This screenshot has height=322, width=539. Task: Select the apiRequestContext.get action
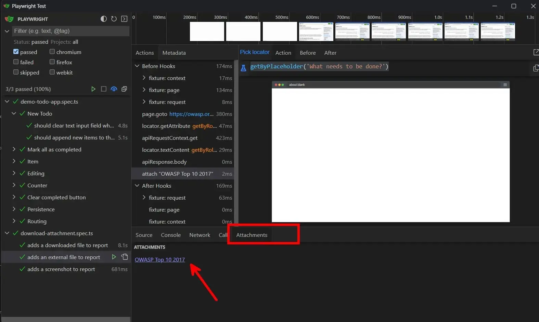(x=183, y=138)
